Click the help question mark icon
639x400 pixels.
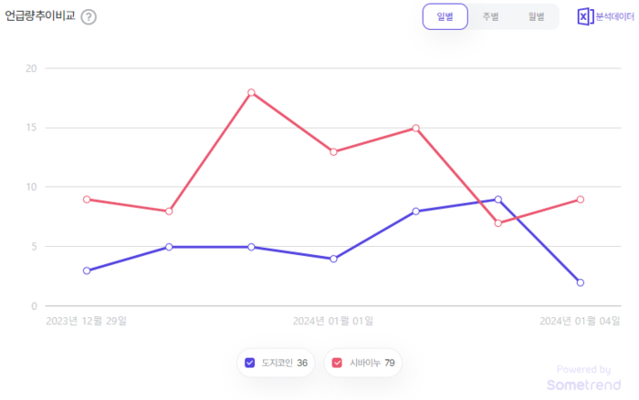[89, 16]
